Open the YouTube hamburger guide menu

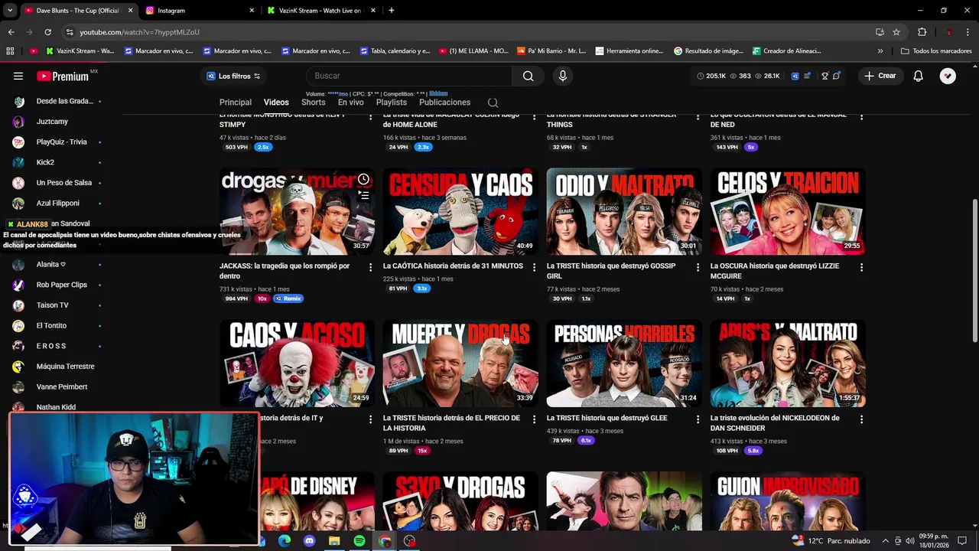18,76
